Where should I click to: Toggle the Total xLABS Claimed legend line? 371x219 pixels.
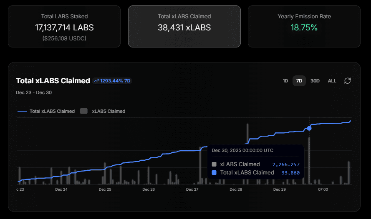pos(46,111)
